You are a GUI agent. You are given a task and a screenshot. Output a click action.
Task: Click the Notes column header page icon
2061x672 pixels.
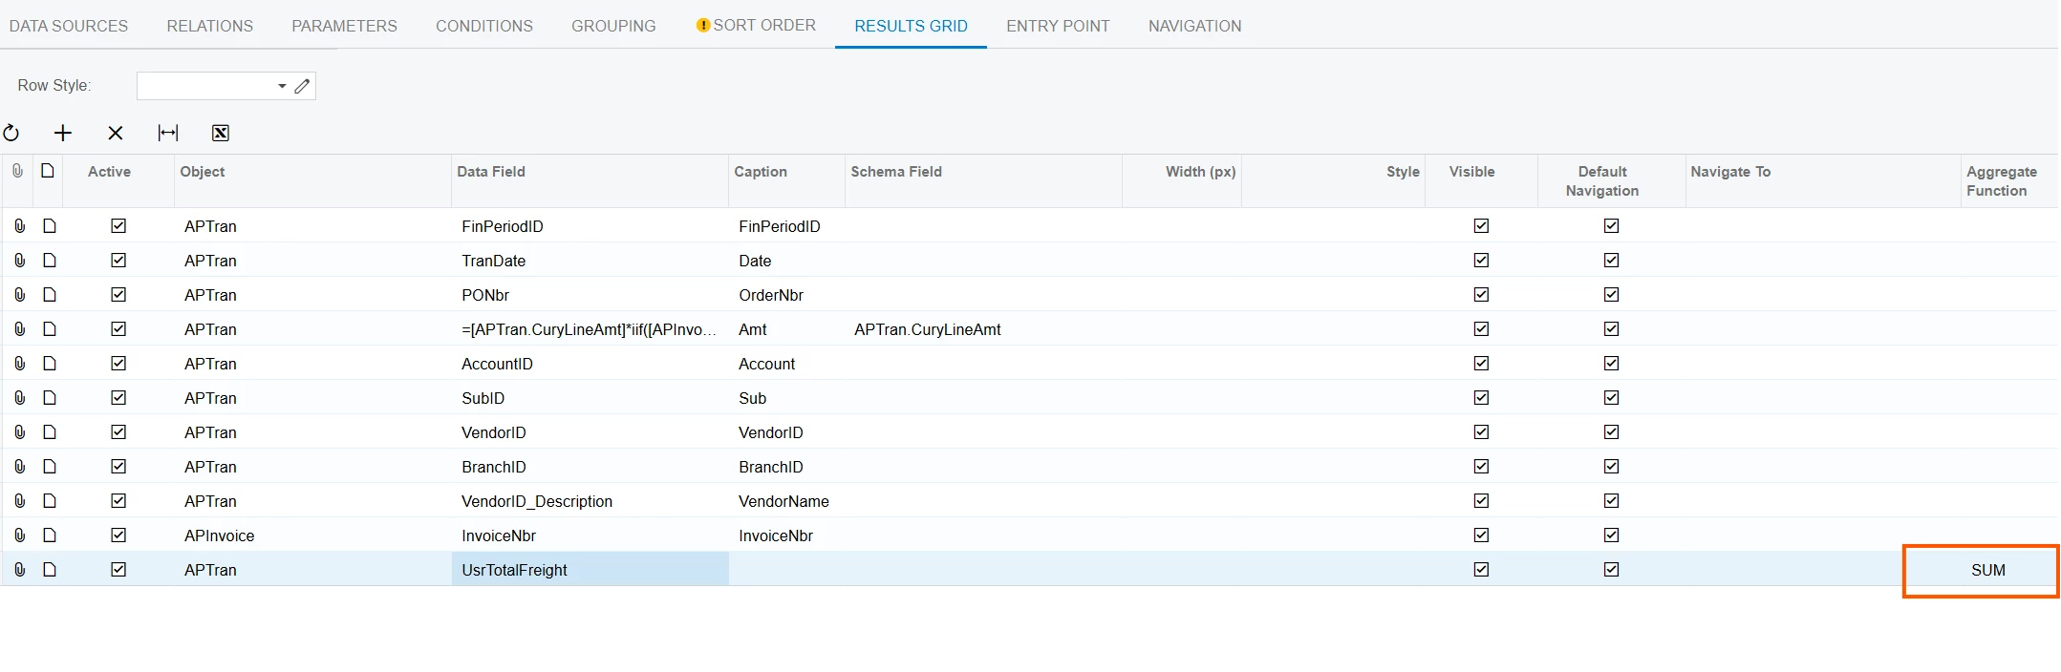pos(48,171)
